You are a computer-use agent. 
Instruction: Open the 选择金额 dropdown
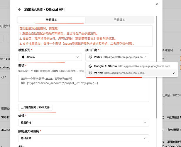click(x=84, y=138)
